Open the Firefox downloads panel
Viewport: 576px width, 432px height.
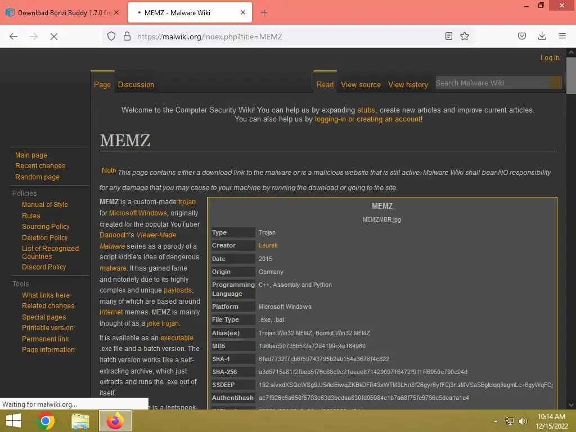(x=542, y=36)
